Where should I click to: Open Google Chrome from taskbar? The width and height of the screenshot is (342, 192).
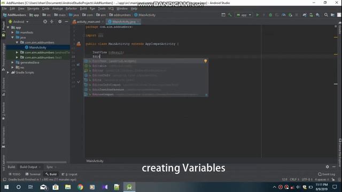coord(80,187)
